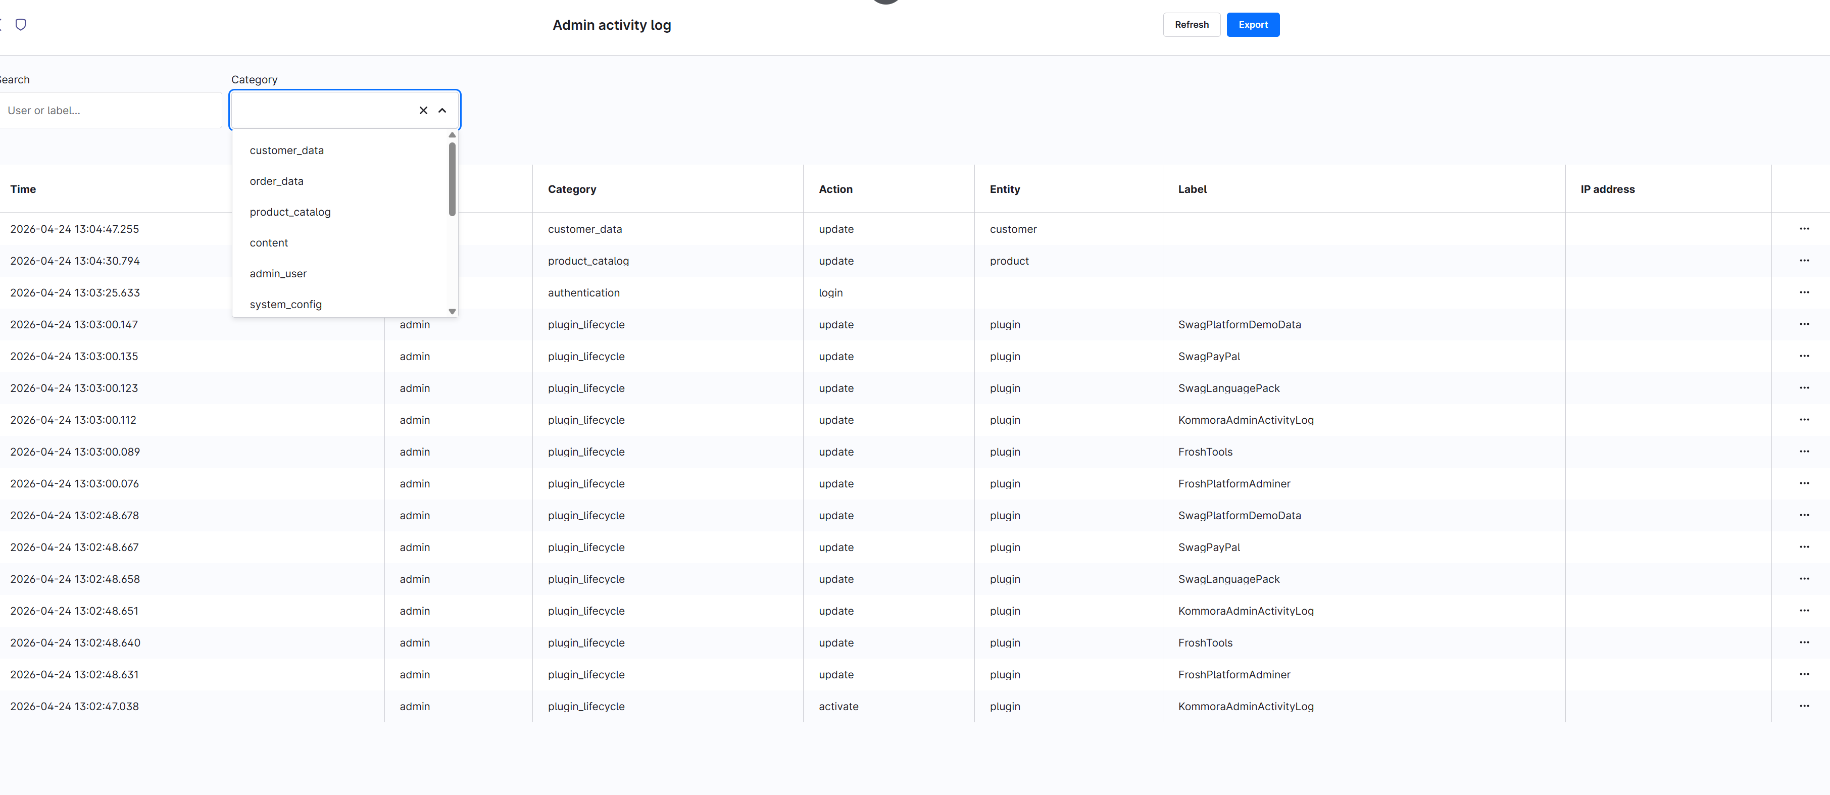The image size is (1830, 795).
Task: Click the 'Admin activity log' page title
Action: (612, 25)
